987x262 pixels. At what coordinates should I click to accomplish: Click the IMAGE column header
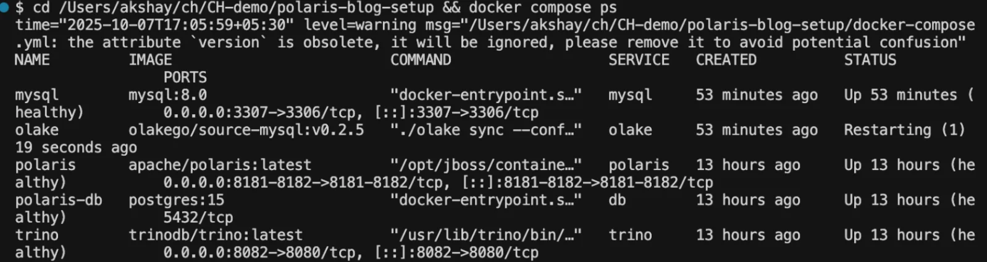pos(150,60)
